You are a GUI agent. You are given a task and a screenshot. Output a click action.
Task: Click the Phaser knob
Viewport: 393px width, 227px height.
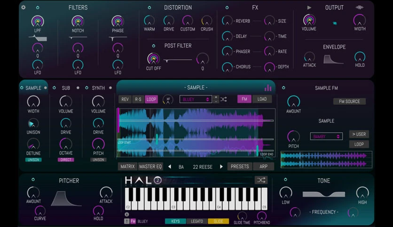[227, 52]
